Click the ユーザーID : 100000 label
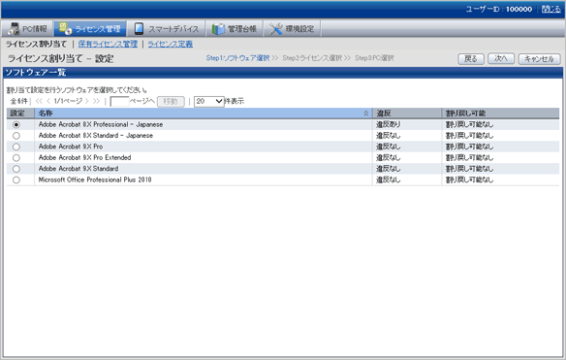The width and height of the screenshot is (566, 360). pyautogui.click(x=499, y=10)
